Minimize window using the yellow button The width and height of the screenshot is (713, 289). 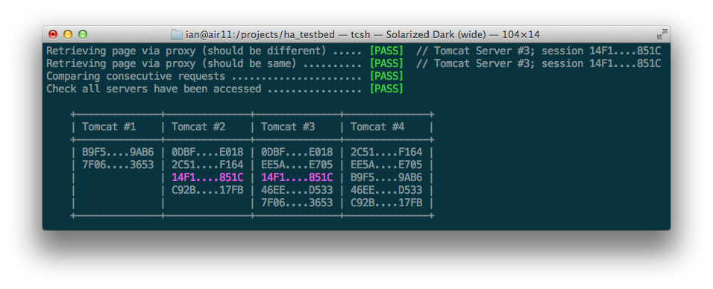(x=68, y=34)
